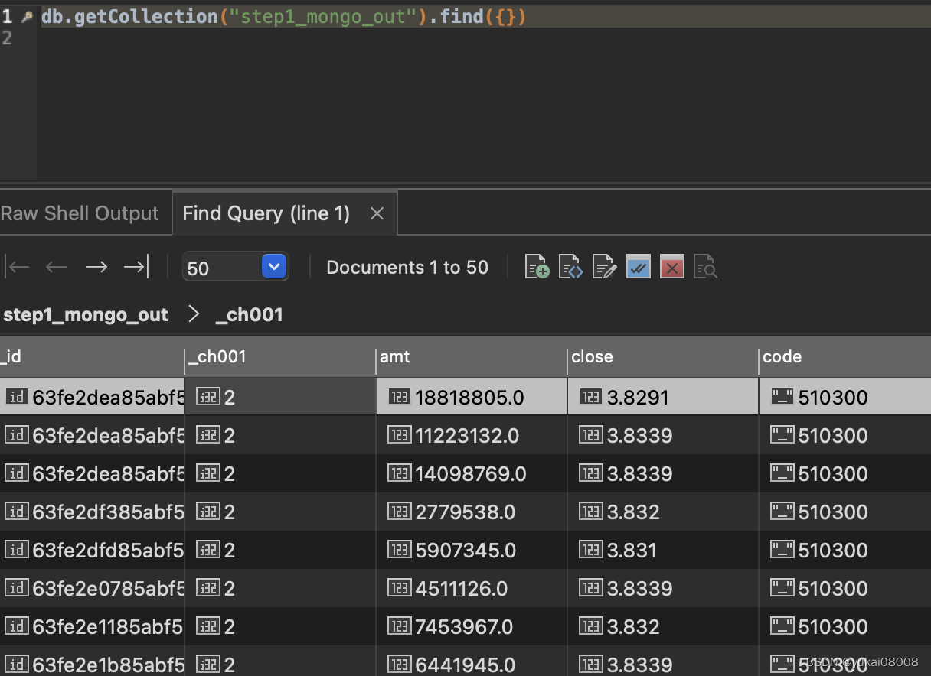Jump to the last page of results
This screenshot has width=931, height=676.
click(136, 267)
